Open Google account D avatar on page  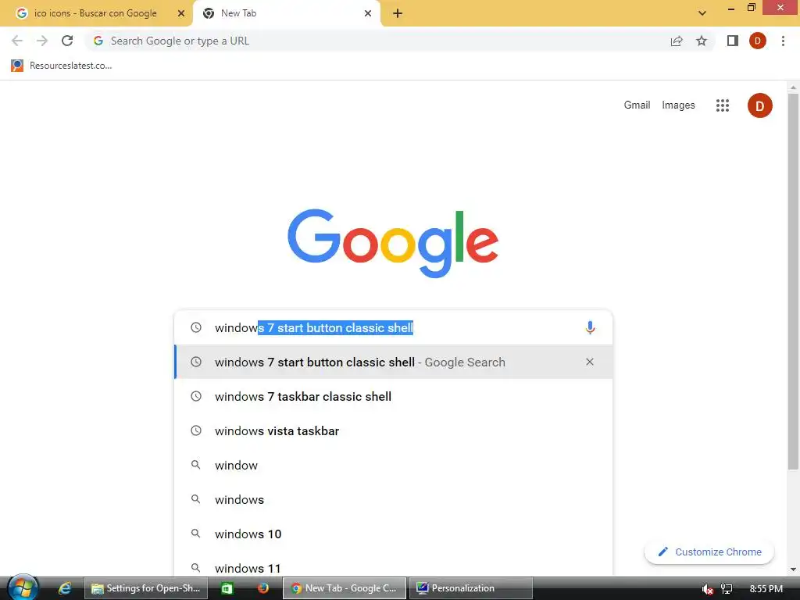coord(759,105)
